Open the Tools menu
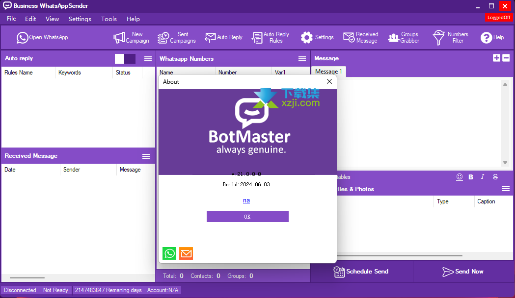The height and width of the screenshot is (298, 515). [x=108, y=19]
